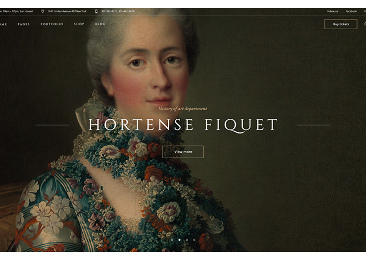Open the Pages dropdown menu

tap(24, 24)
